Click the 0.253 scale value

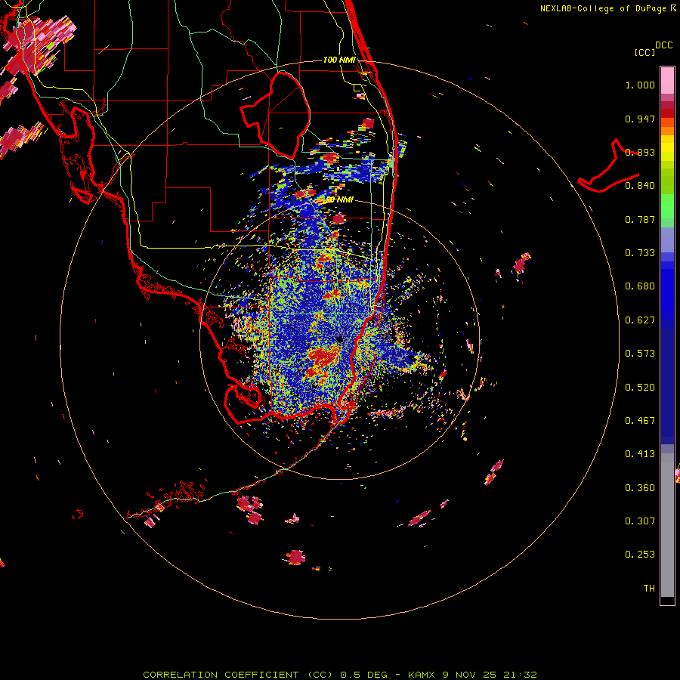coord(640,555)
